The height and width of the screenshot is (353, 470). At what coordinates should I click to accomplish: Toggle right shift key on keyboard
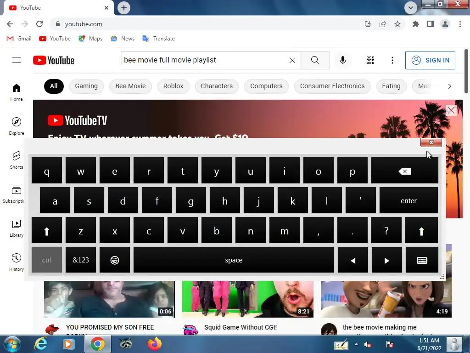tap(421, 230)
